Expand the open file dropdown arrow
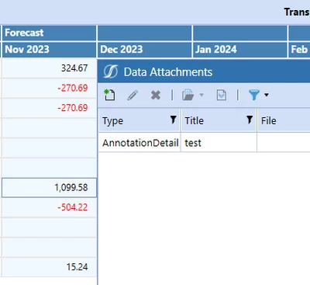 pos(201,95)
